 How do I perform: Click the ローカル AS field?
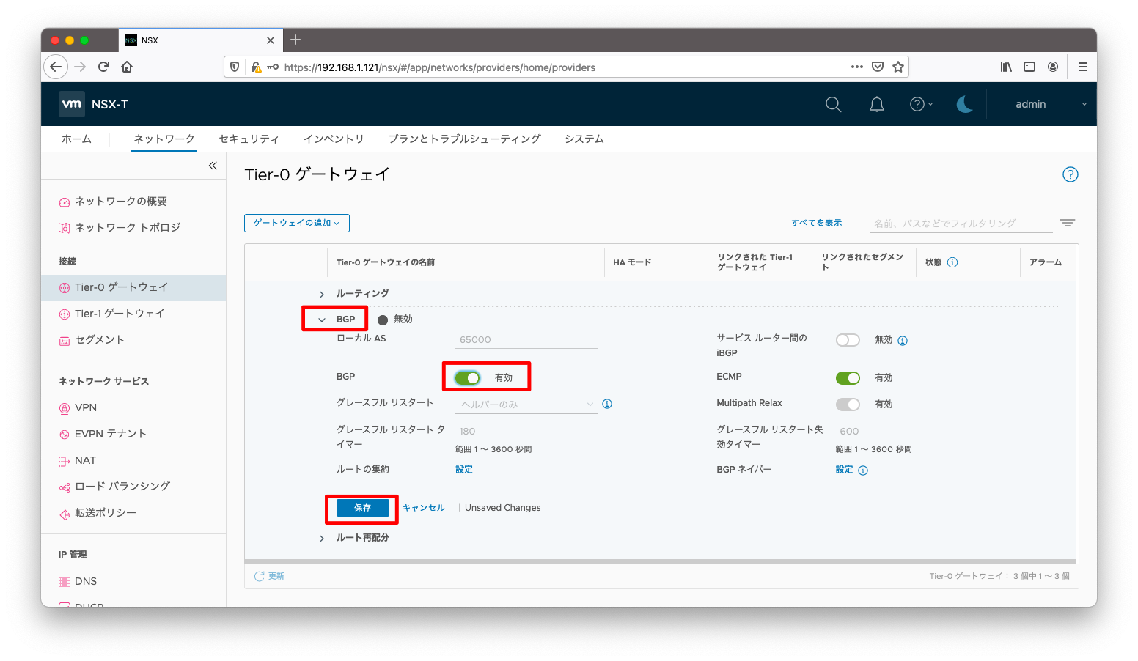click(x=526, y=339)
